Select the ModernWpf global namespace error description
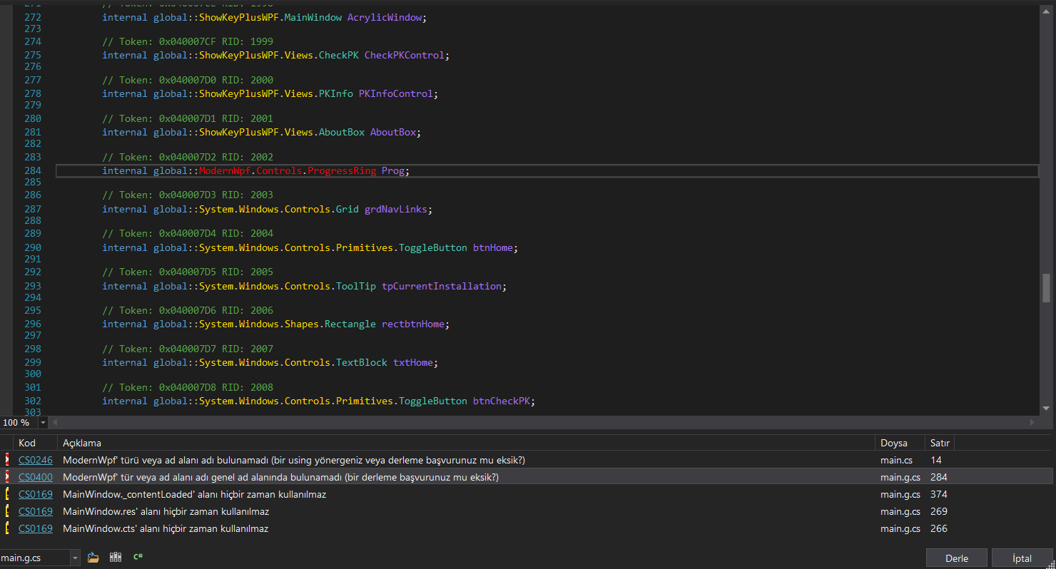This screenshot has height=569, width=1056. coord(280,477)
